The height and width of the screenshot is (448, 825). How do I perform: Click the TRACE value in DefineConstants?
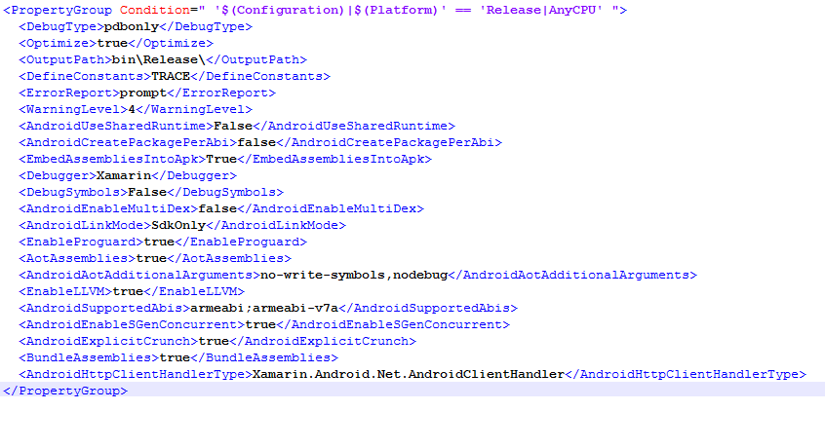click(171, 76)
